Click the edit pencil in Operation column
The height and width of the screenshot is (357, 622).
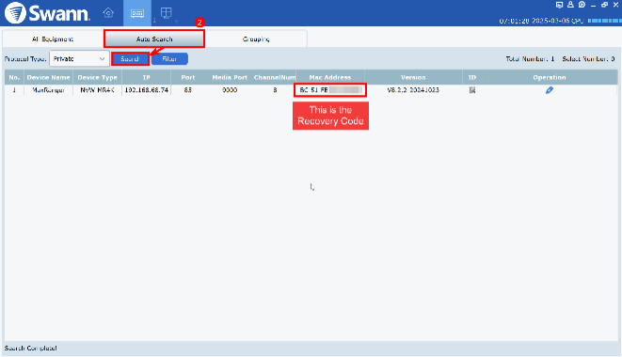tap(549, 90)
